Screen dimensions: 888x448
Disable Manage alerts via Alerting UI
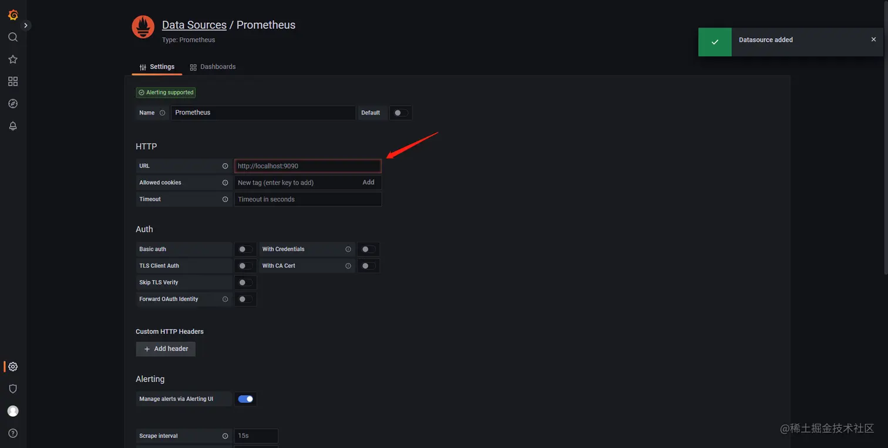coord(245,399)
